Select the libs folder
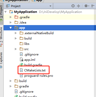This screenshot has height=97, width=96. (27, 44)
